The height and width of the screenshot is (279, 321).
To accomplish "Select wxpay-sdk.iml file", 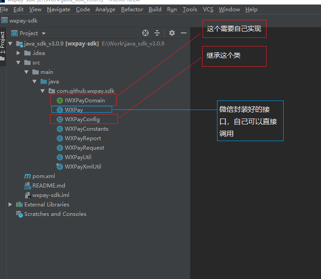I will (x=51, y=195).
